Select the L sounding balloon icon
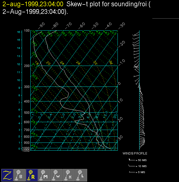 click(81, 175)
